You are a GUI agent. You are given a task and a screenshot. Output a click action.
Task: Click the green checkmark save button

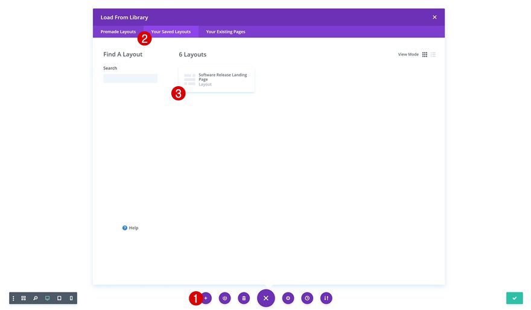pos(514,298)
